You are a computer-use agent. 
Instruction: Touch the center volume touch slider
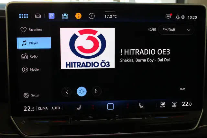click(x=111, y=119)
